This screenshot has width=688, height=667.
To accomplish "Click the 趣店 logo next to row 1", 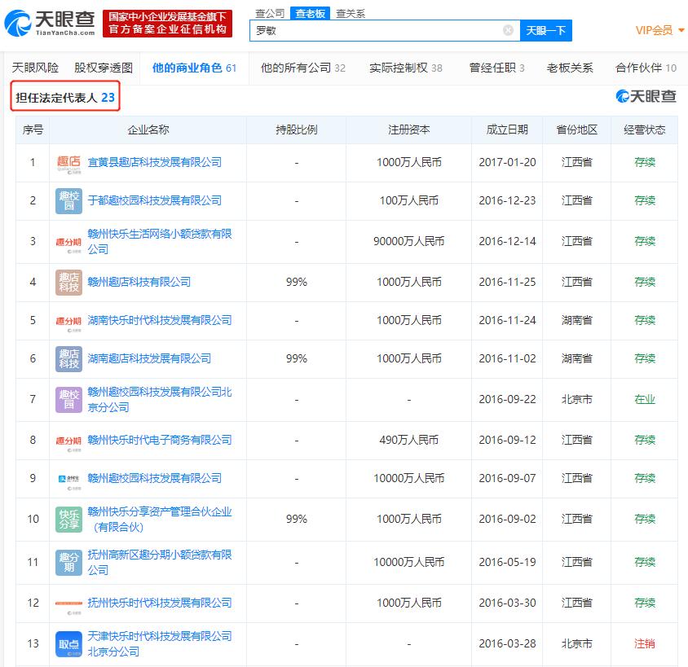I will pyautogui.click(x=68, y=162).
